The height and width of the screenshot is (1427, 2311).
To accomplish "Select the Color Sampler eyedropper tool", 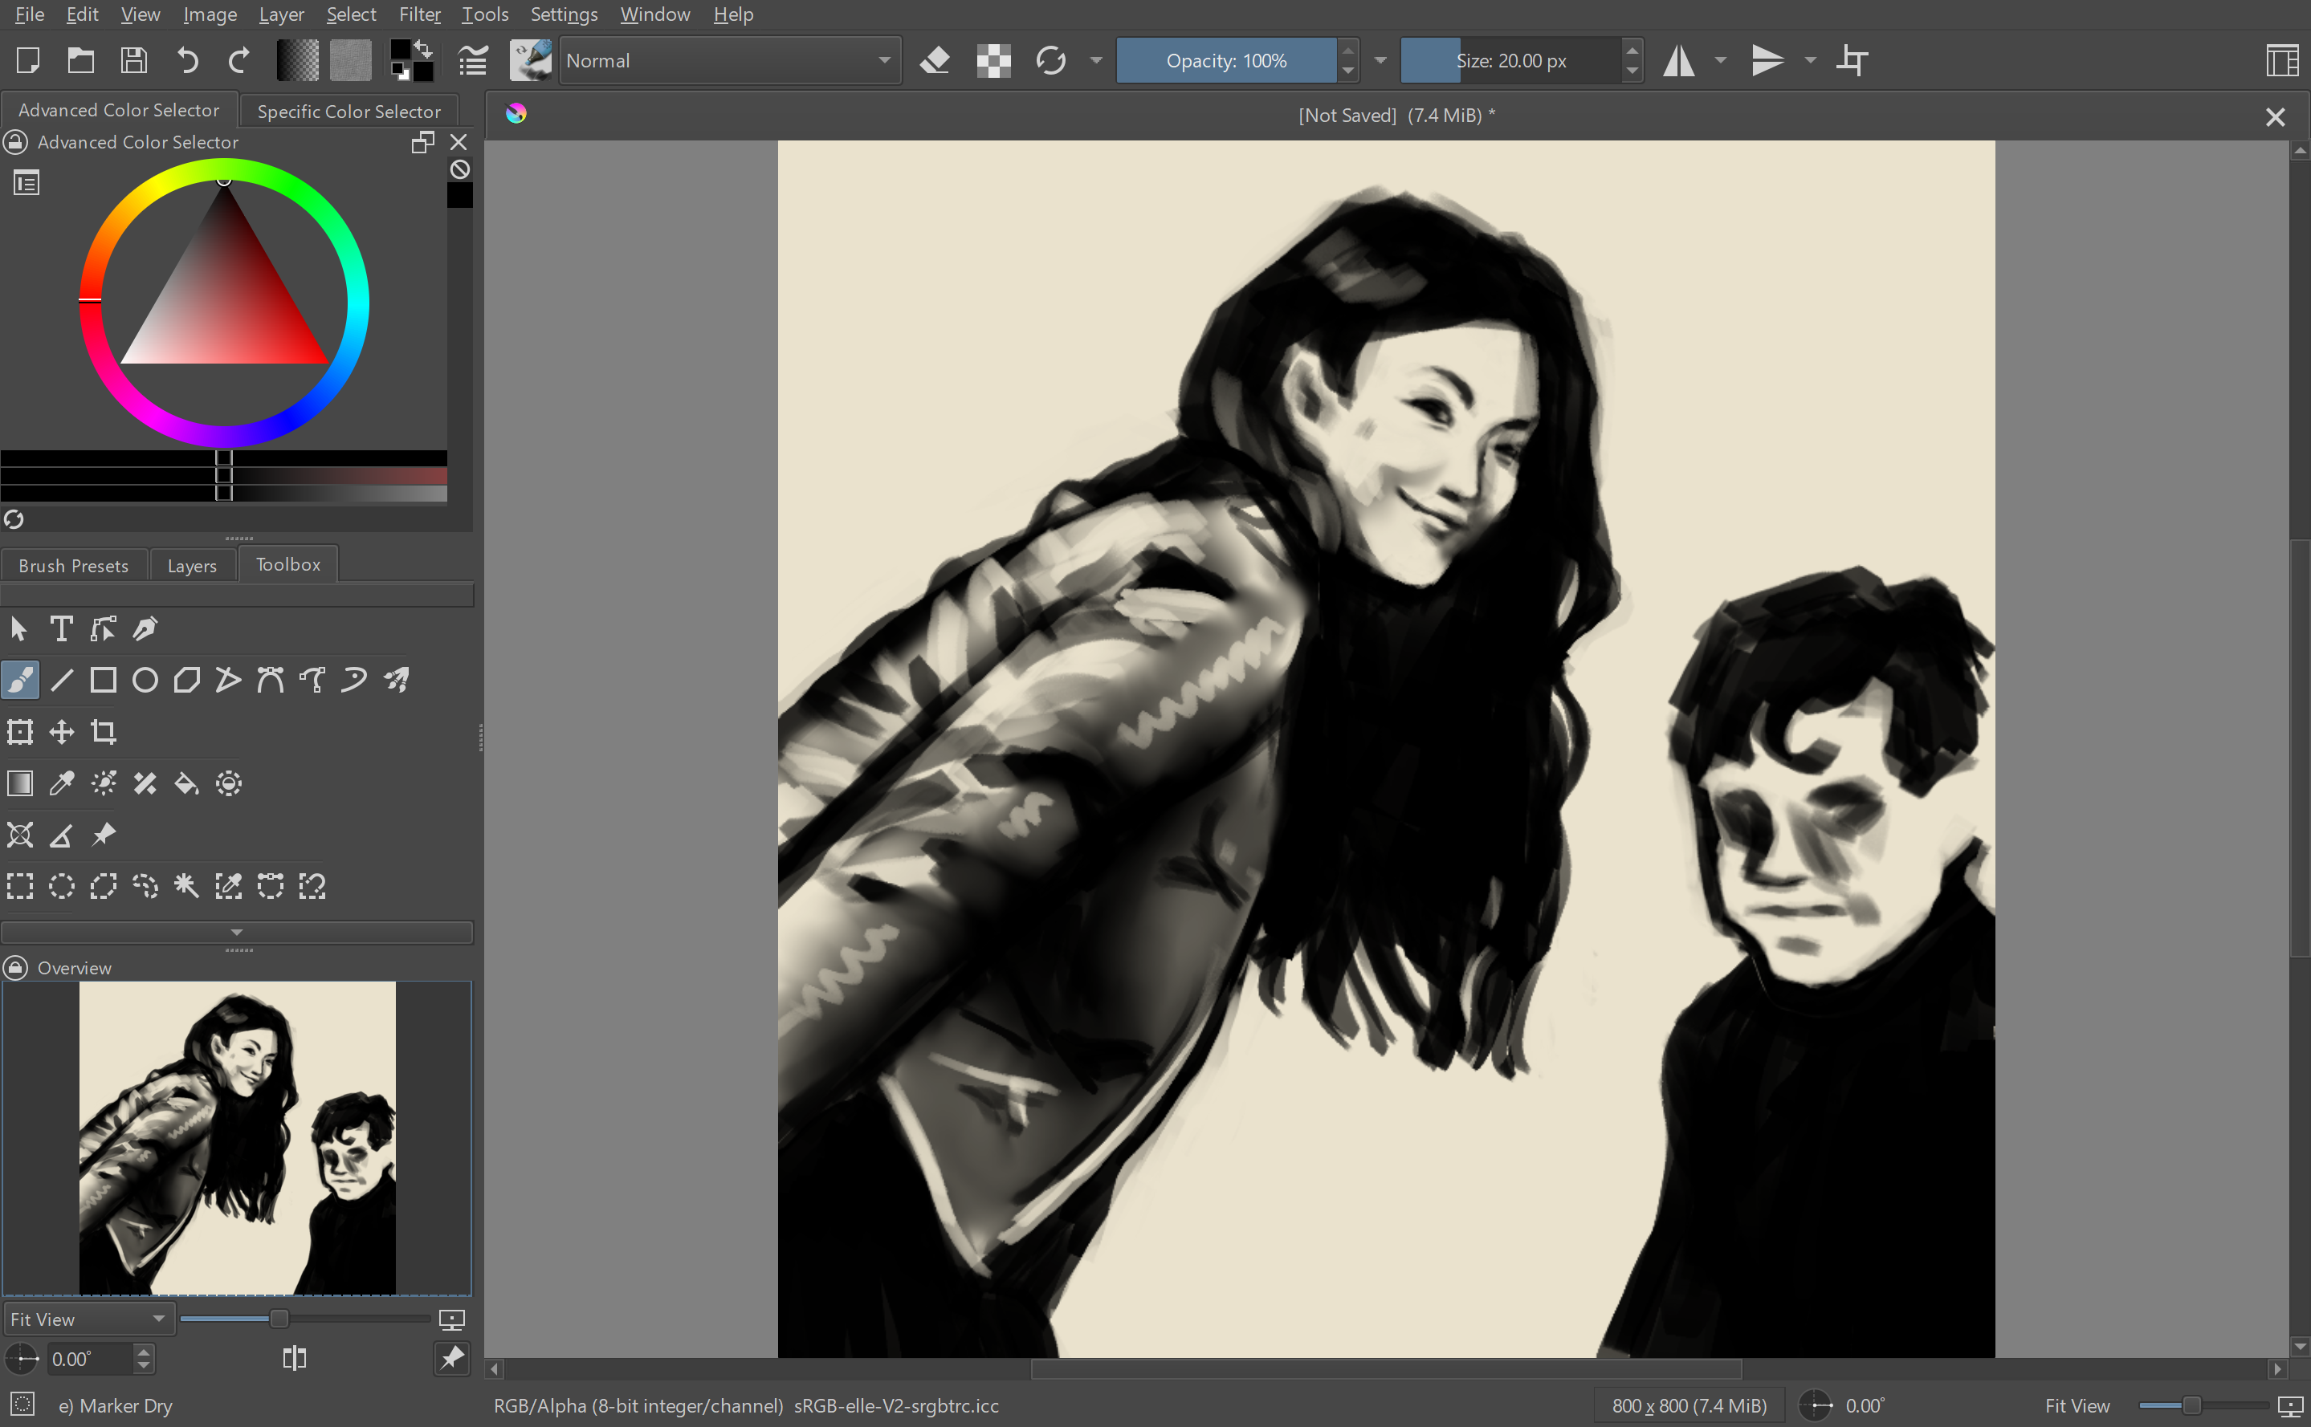I will pyautogui.click(x=63, y=783).
